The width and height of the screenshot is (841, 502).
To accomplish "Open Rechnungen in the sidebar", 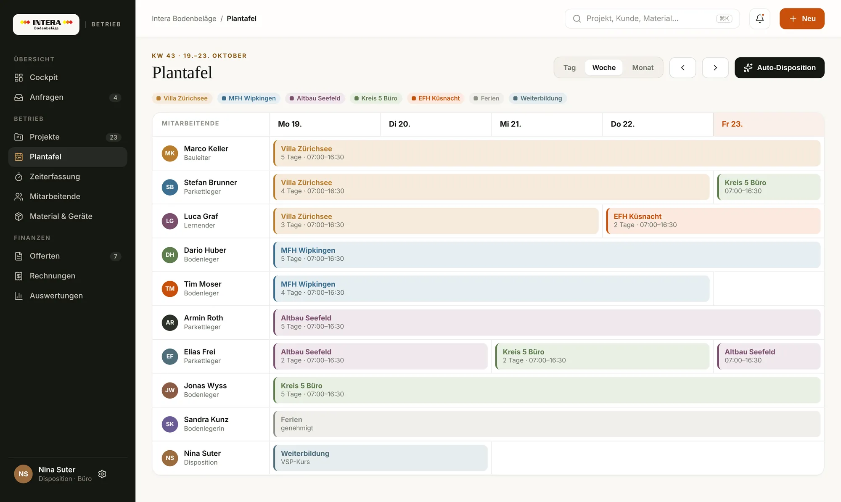I will coord(68,276).
